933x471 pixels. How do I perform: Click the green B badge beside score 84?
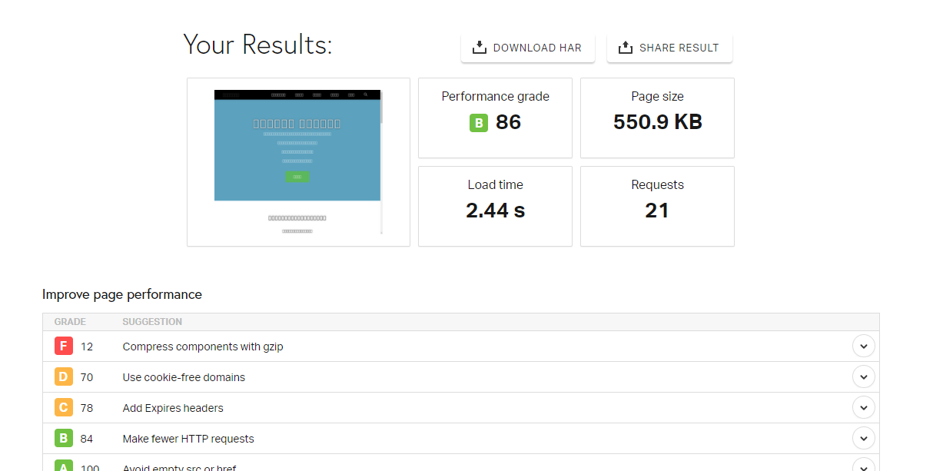(x=64, y=439)
